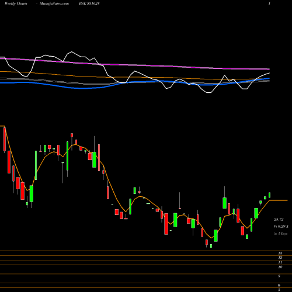Click the volume label 'V: 0.29 N'
This screenshot has width=292, height=292.
coord(281,227)
